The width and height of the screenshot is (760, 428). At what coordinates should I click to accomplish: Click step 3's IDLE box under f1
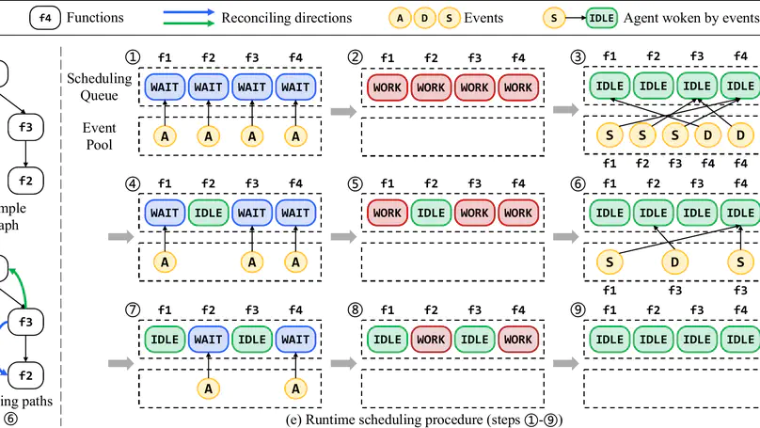610,86
